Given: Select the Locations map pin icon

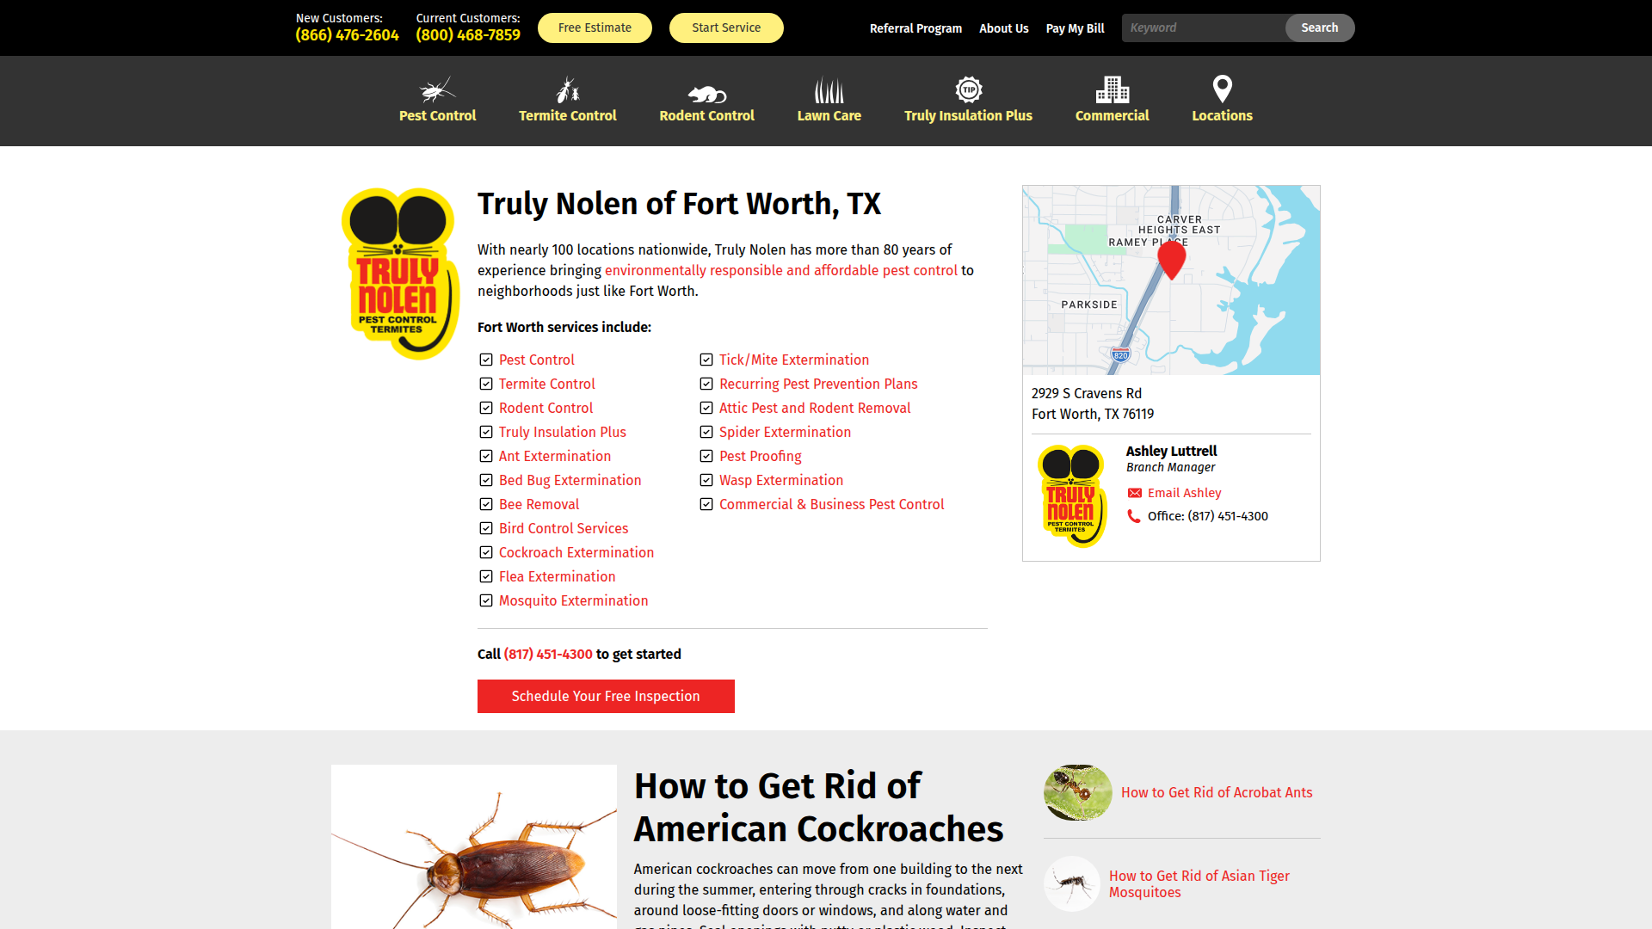Looking at the screenshot, I should click(x=1222, y=89).
